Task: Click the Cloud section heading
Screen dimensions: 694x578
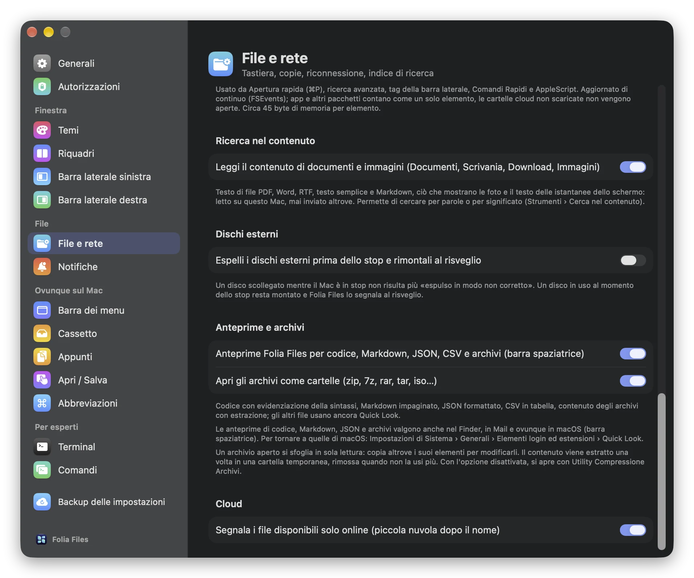Action: [x=229, y=504]
